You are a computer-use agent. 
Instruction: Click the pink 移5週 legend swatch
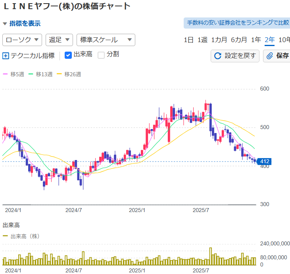click(5, 74)
